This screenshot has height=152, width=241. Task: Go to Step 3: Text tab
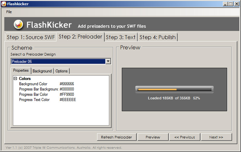(121, 37)
